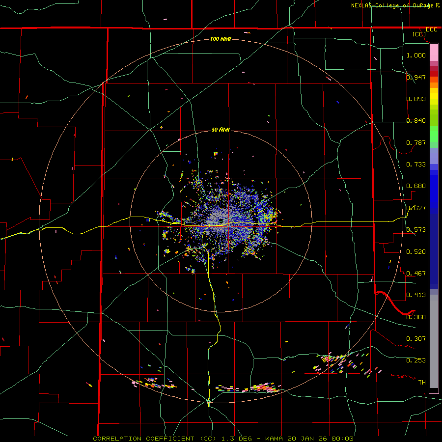The image size is (442, 442).
Task: Click the 0.573 legend value
Action: 416,229
